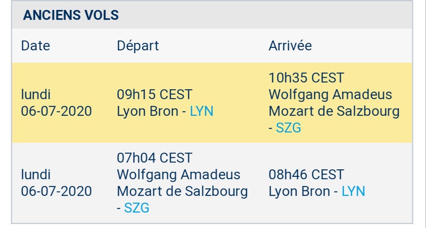Image resolution: width=426 pixels, height=228 pixels.
Task: Open the SZG link in the arrival column
Action: 288,128
